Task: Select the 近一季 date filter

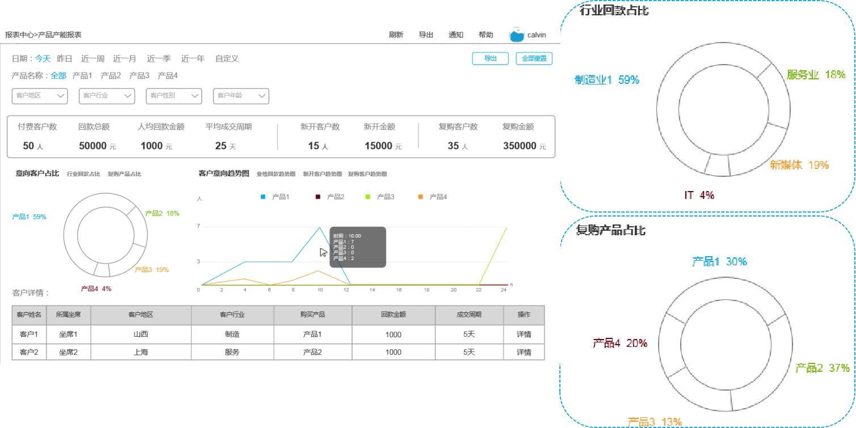Action: tap(159, 59)
